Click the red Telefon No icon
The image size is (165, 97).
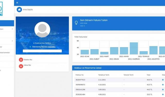point(21,60)
